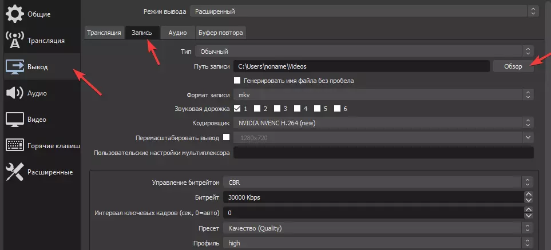
Task: Toggle Генерировать имя файла без пробела checkbox
Action: click(x=237, y=81)
